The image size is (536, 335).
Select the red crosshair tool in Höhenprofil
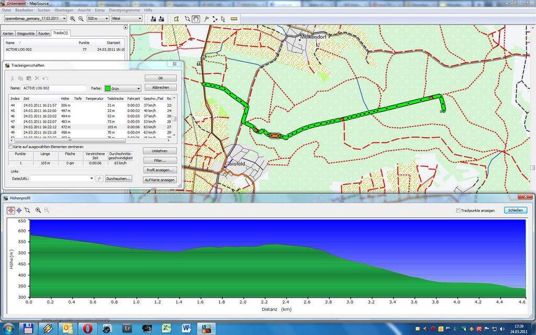pyautogui.click(x=11, y=210)
